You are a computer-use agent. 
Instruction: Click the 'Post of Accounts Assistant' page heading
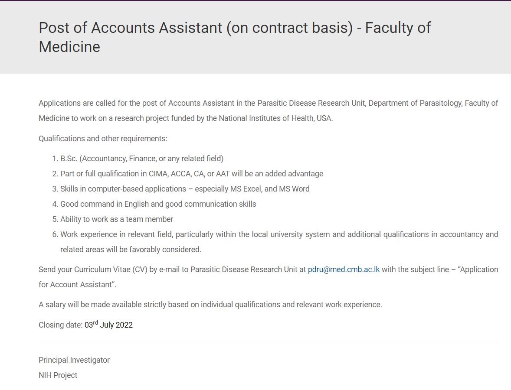(234, 28)
